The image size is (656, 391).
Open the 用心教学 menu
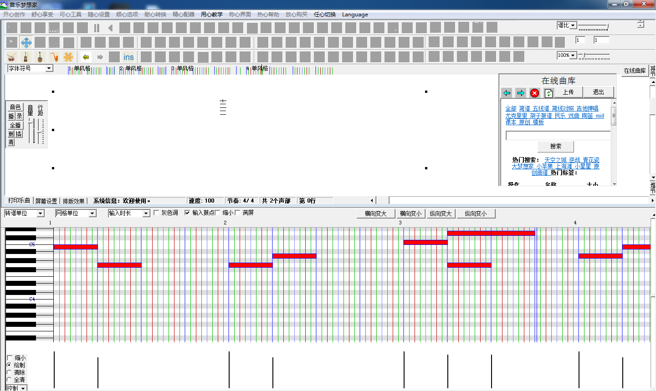pyautogui.click(x=212, y=15)
